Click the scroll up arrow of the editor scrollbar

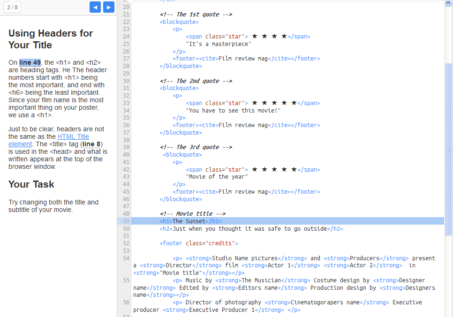[448, 3]
